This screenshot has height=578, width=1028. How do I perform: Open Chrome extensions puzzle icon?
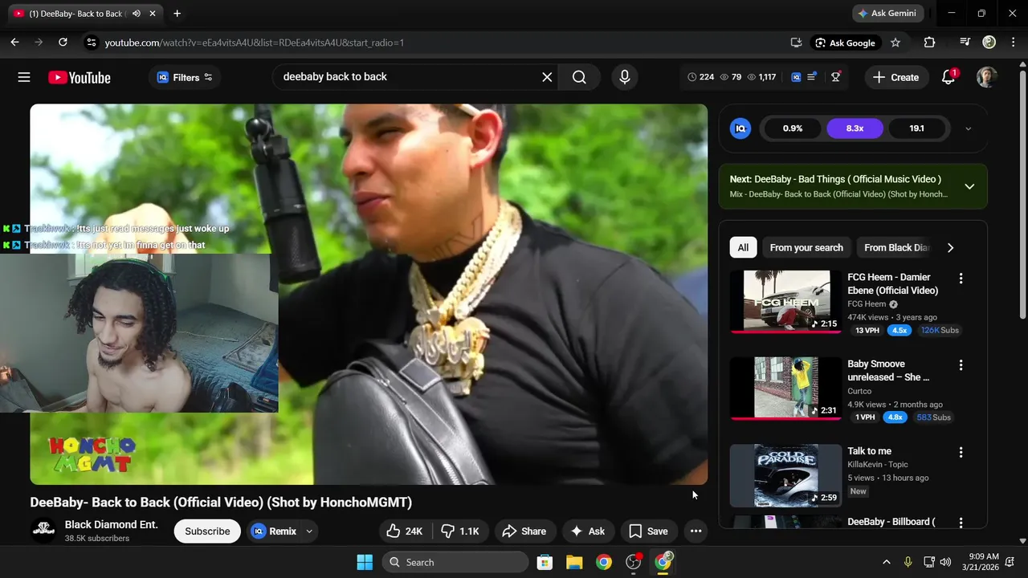tap(929, 43)
